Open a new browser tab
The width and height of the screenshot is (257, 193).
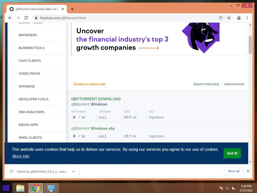72,9
